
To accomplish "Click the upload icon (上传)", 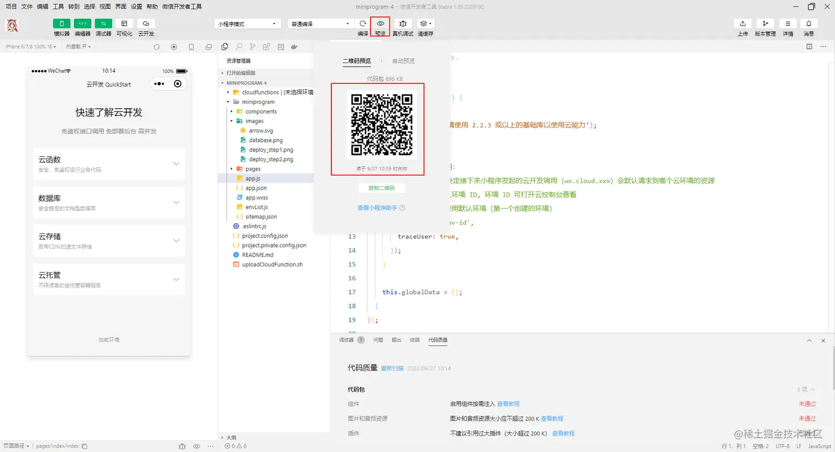I will pos(743,24).
